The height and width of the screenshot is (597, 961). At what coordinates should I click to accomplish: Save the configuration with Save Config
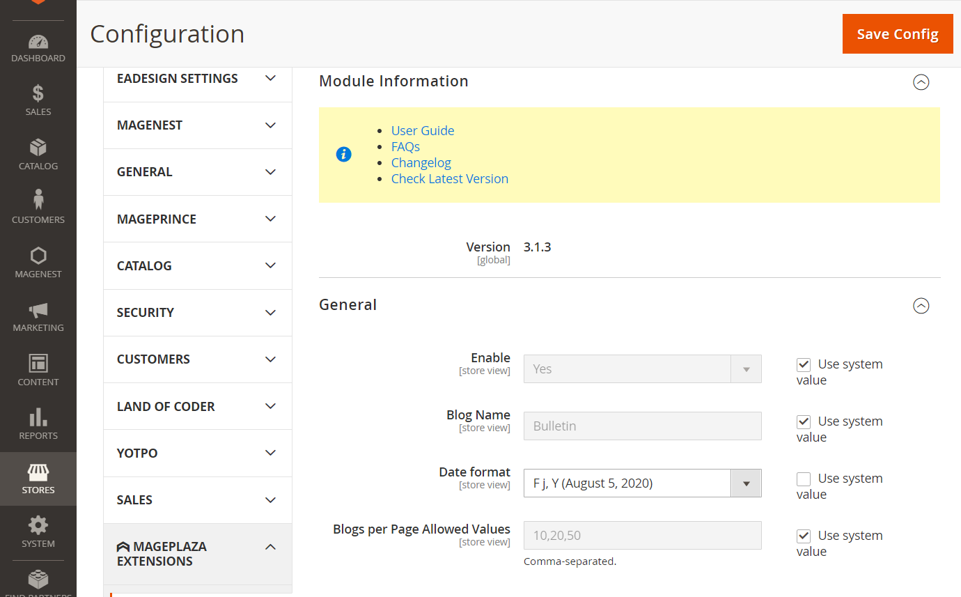click(898, 33)
